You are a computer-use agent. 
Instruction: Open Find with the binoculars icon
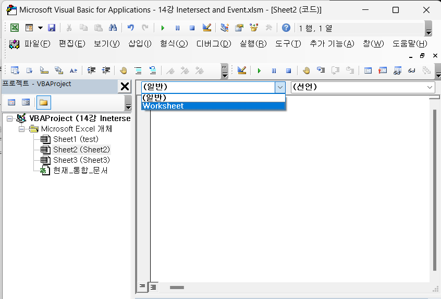(113, 28)
